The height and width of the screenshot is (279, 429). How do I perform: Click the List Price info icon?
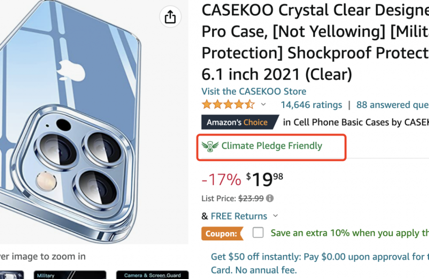pyautogui.click(x=270, y=198)
